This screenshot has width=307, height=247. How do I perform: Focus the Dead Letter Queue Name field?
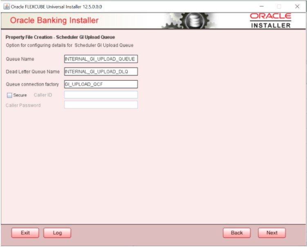(x=101, y=72)
